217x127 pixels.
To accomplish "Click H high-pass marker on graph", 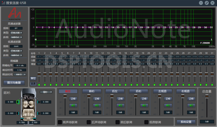I will 36,39.
